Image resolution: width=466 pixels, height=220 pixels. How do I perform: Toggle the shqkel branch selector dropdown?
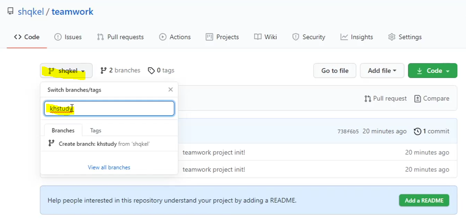(66, 71)
